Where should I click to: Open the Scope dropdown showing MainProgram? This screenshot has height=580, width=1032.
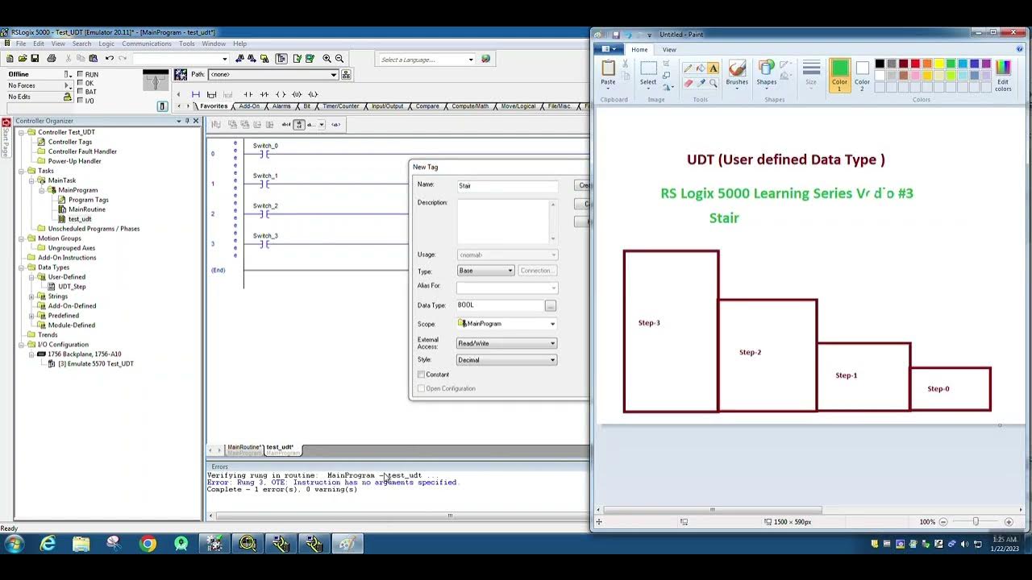[507, 324]
